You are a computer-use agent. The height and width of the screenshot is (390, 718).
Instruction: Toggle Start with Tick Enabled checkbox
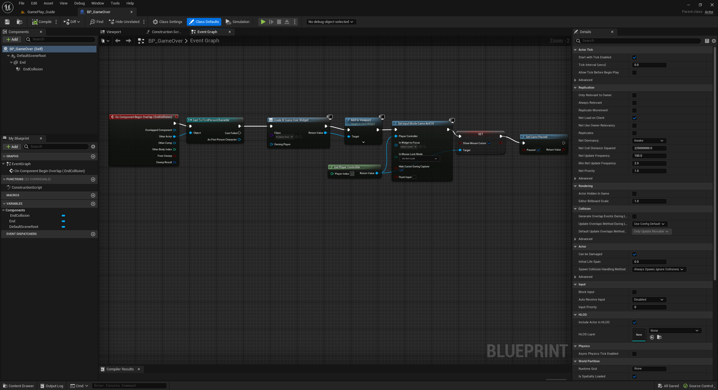[x=634, y=57]
